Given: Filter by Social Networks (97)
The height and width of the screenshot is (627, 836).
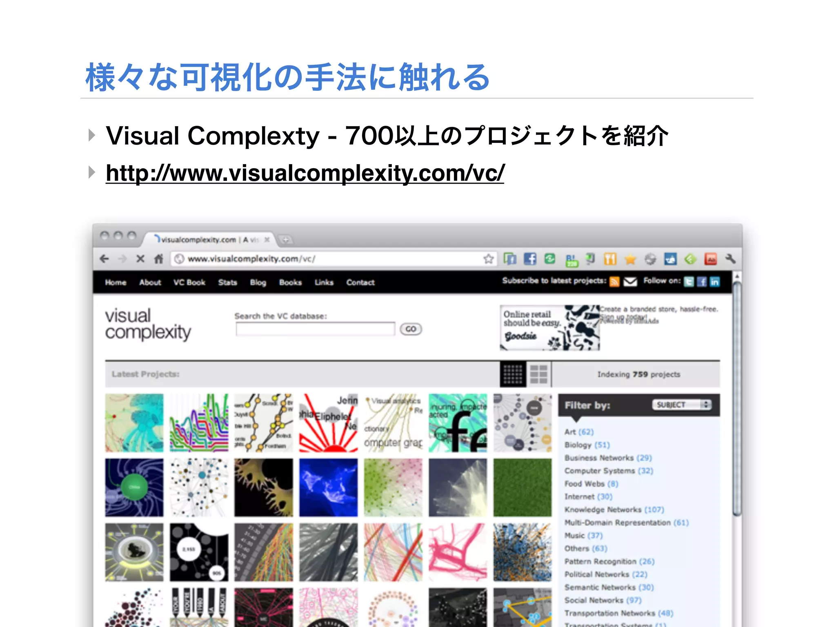Looking at the screenshot, I should 603,600.
